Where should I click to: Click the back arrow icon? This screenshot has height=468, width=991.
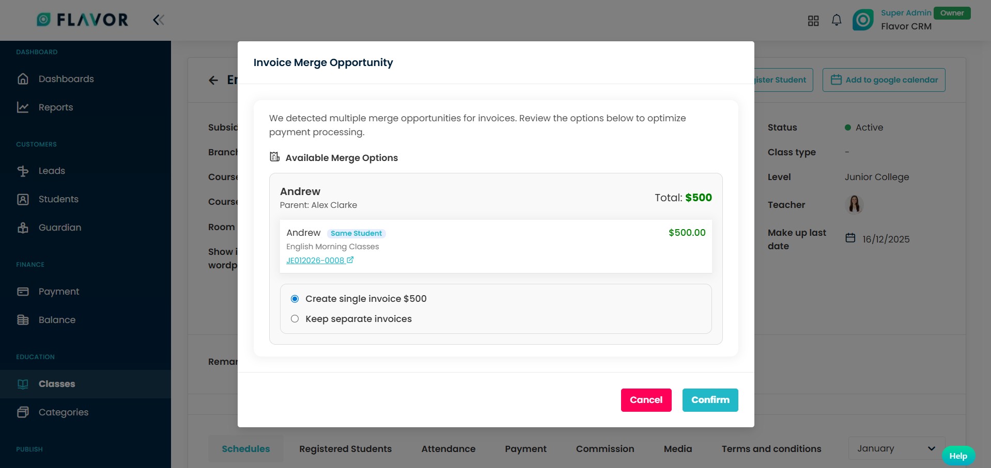click(213, 80)
